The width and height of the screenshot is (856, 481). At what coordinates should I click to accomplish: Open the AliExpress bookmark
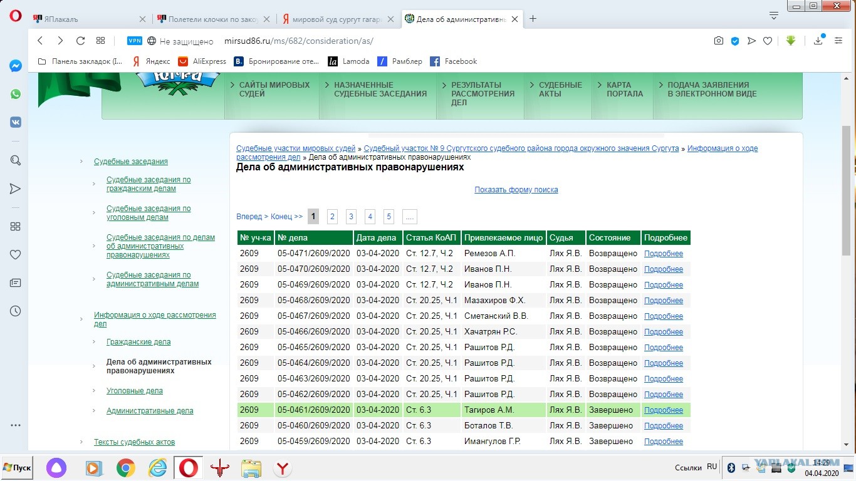click(x=202, y=61)
